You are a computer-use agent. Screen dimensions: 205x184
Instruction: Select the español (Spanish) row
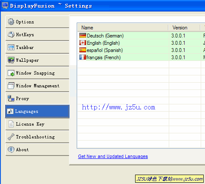click(141, 50)
